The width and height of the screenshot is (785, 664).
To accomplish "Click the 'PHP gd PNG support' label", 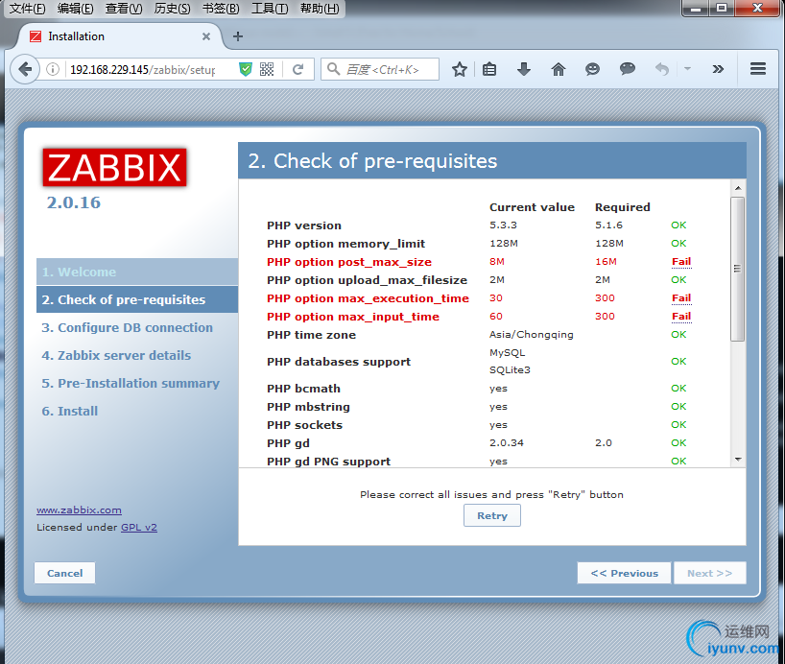I will click(328, 462).
